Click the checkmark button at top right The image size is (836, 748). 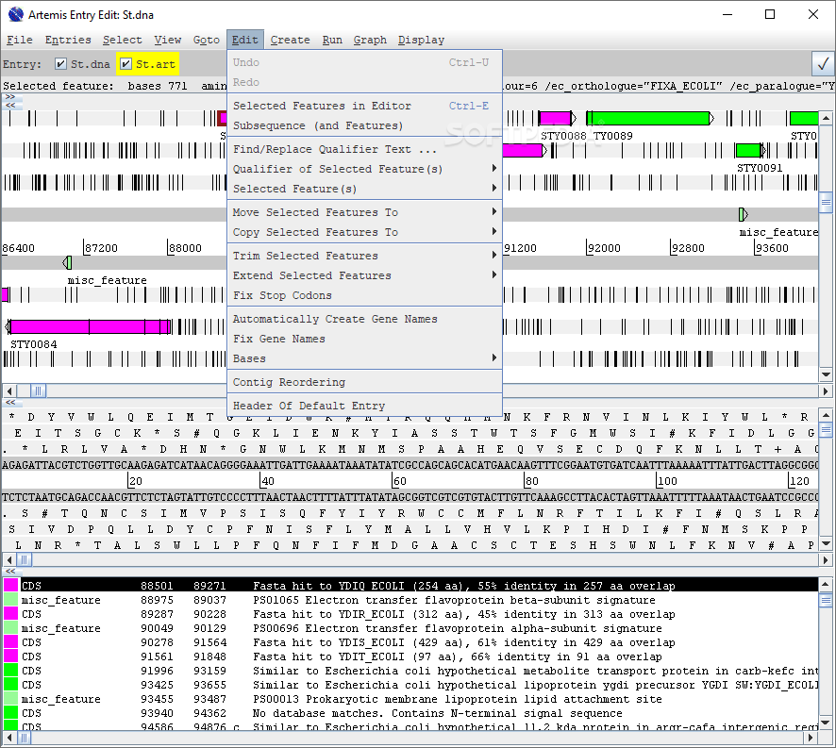pos(823,64)
